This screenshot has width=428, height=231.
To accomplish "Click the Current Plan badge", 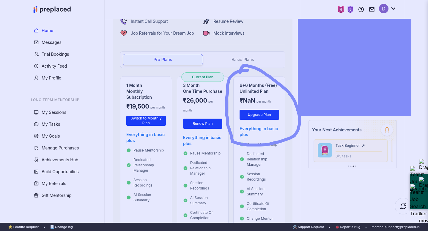I will pyautogui.click(x=203, y=77).
